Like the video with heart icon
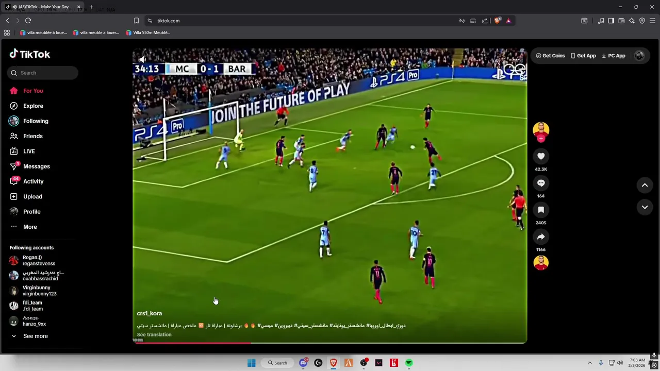The height and width of the screenshot is (371, 660). click(541, 156)
